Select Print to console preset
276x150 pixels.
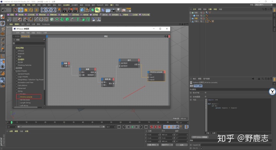pos(26,97)
